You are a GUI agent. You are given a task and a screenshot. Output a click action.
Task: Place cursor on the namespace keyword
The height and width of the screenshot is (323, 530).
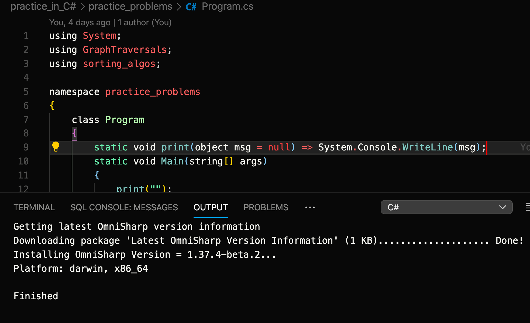(74, 91)
